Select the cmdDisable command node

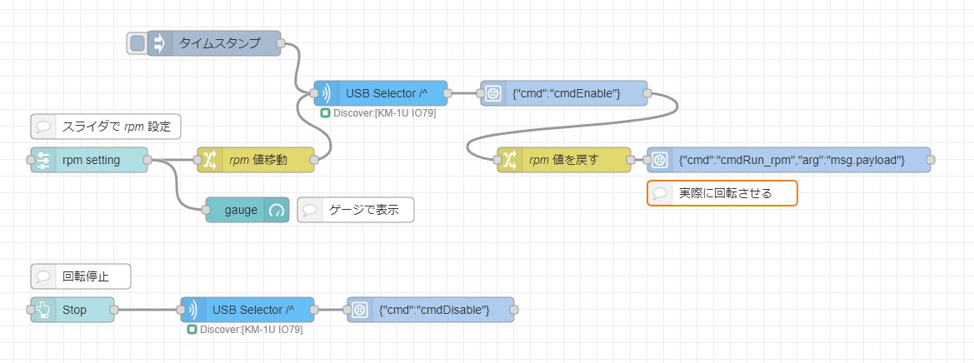431,310
